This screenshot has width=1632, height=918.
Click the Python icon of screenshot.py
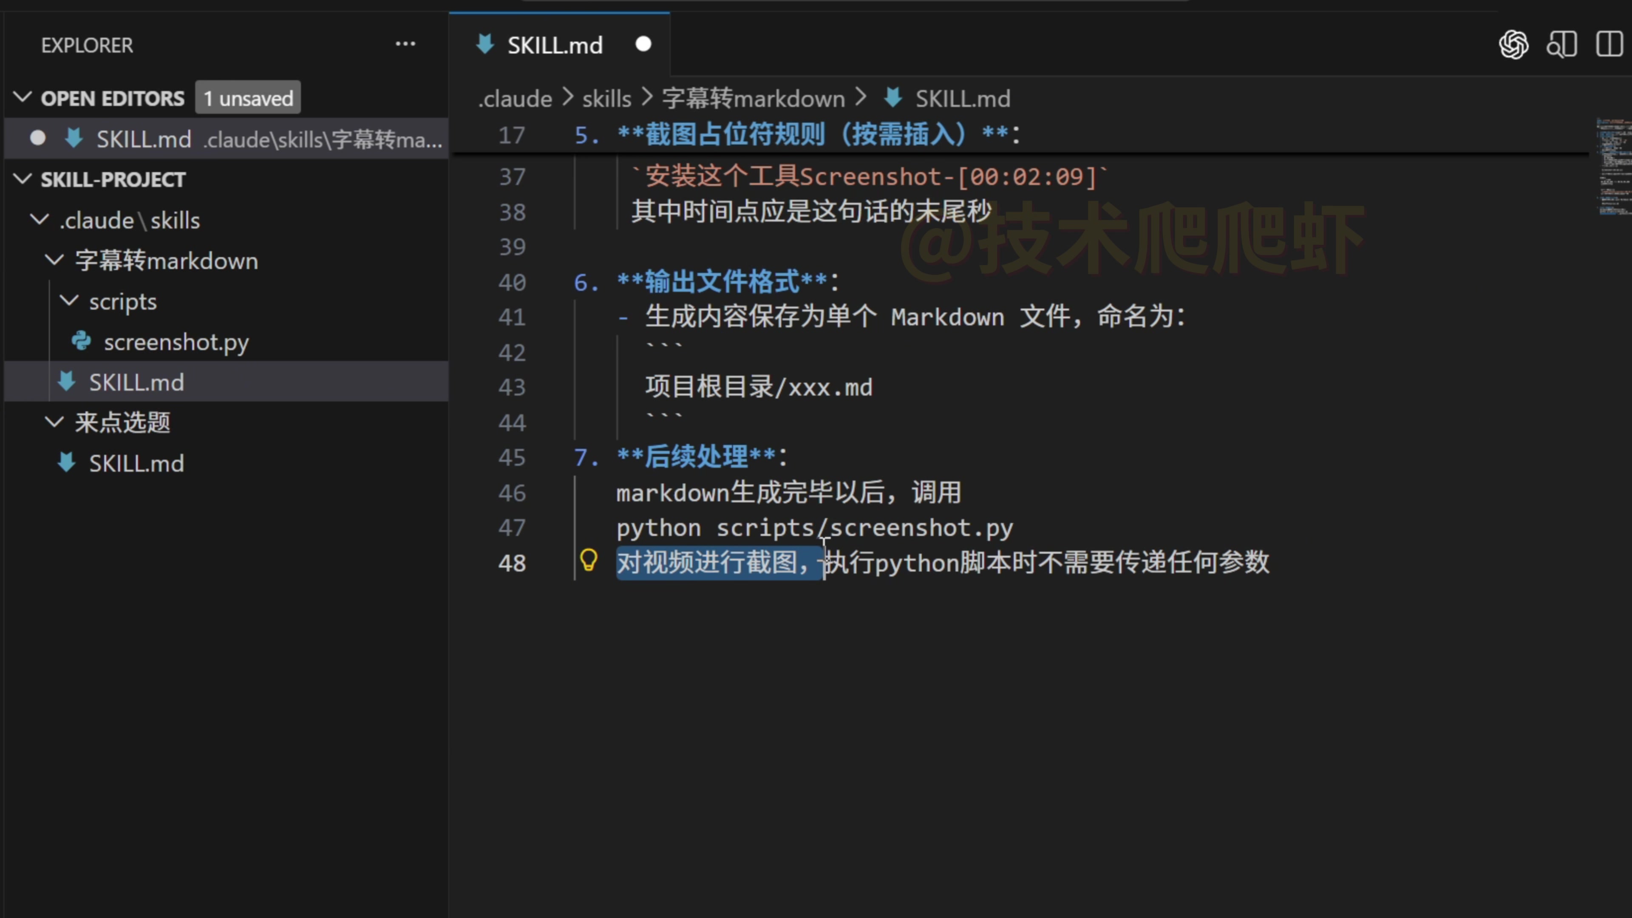point(81,341)
